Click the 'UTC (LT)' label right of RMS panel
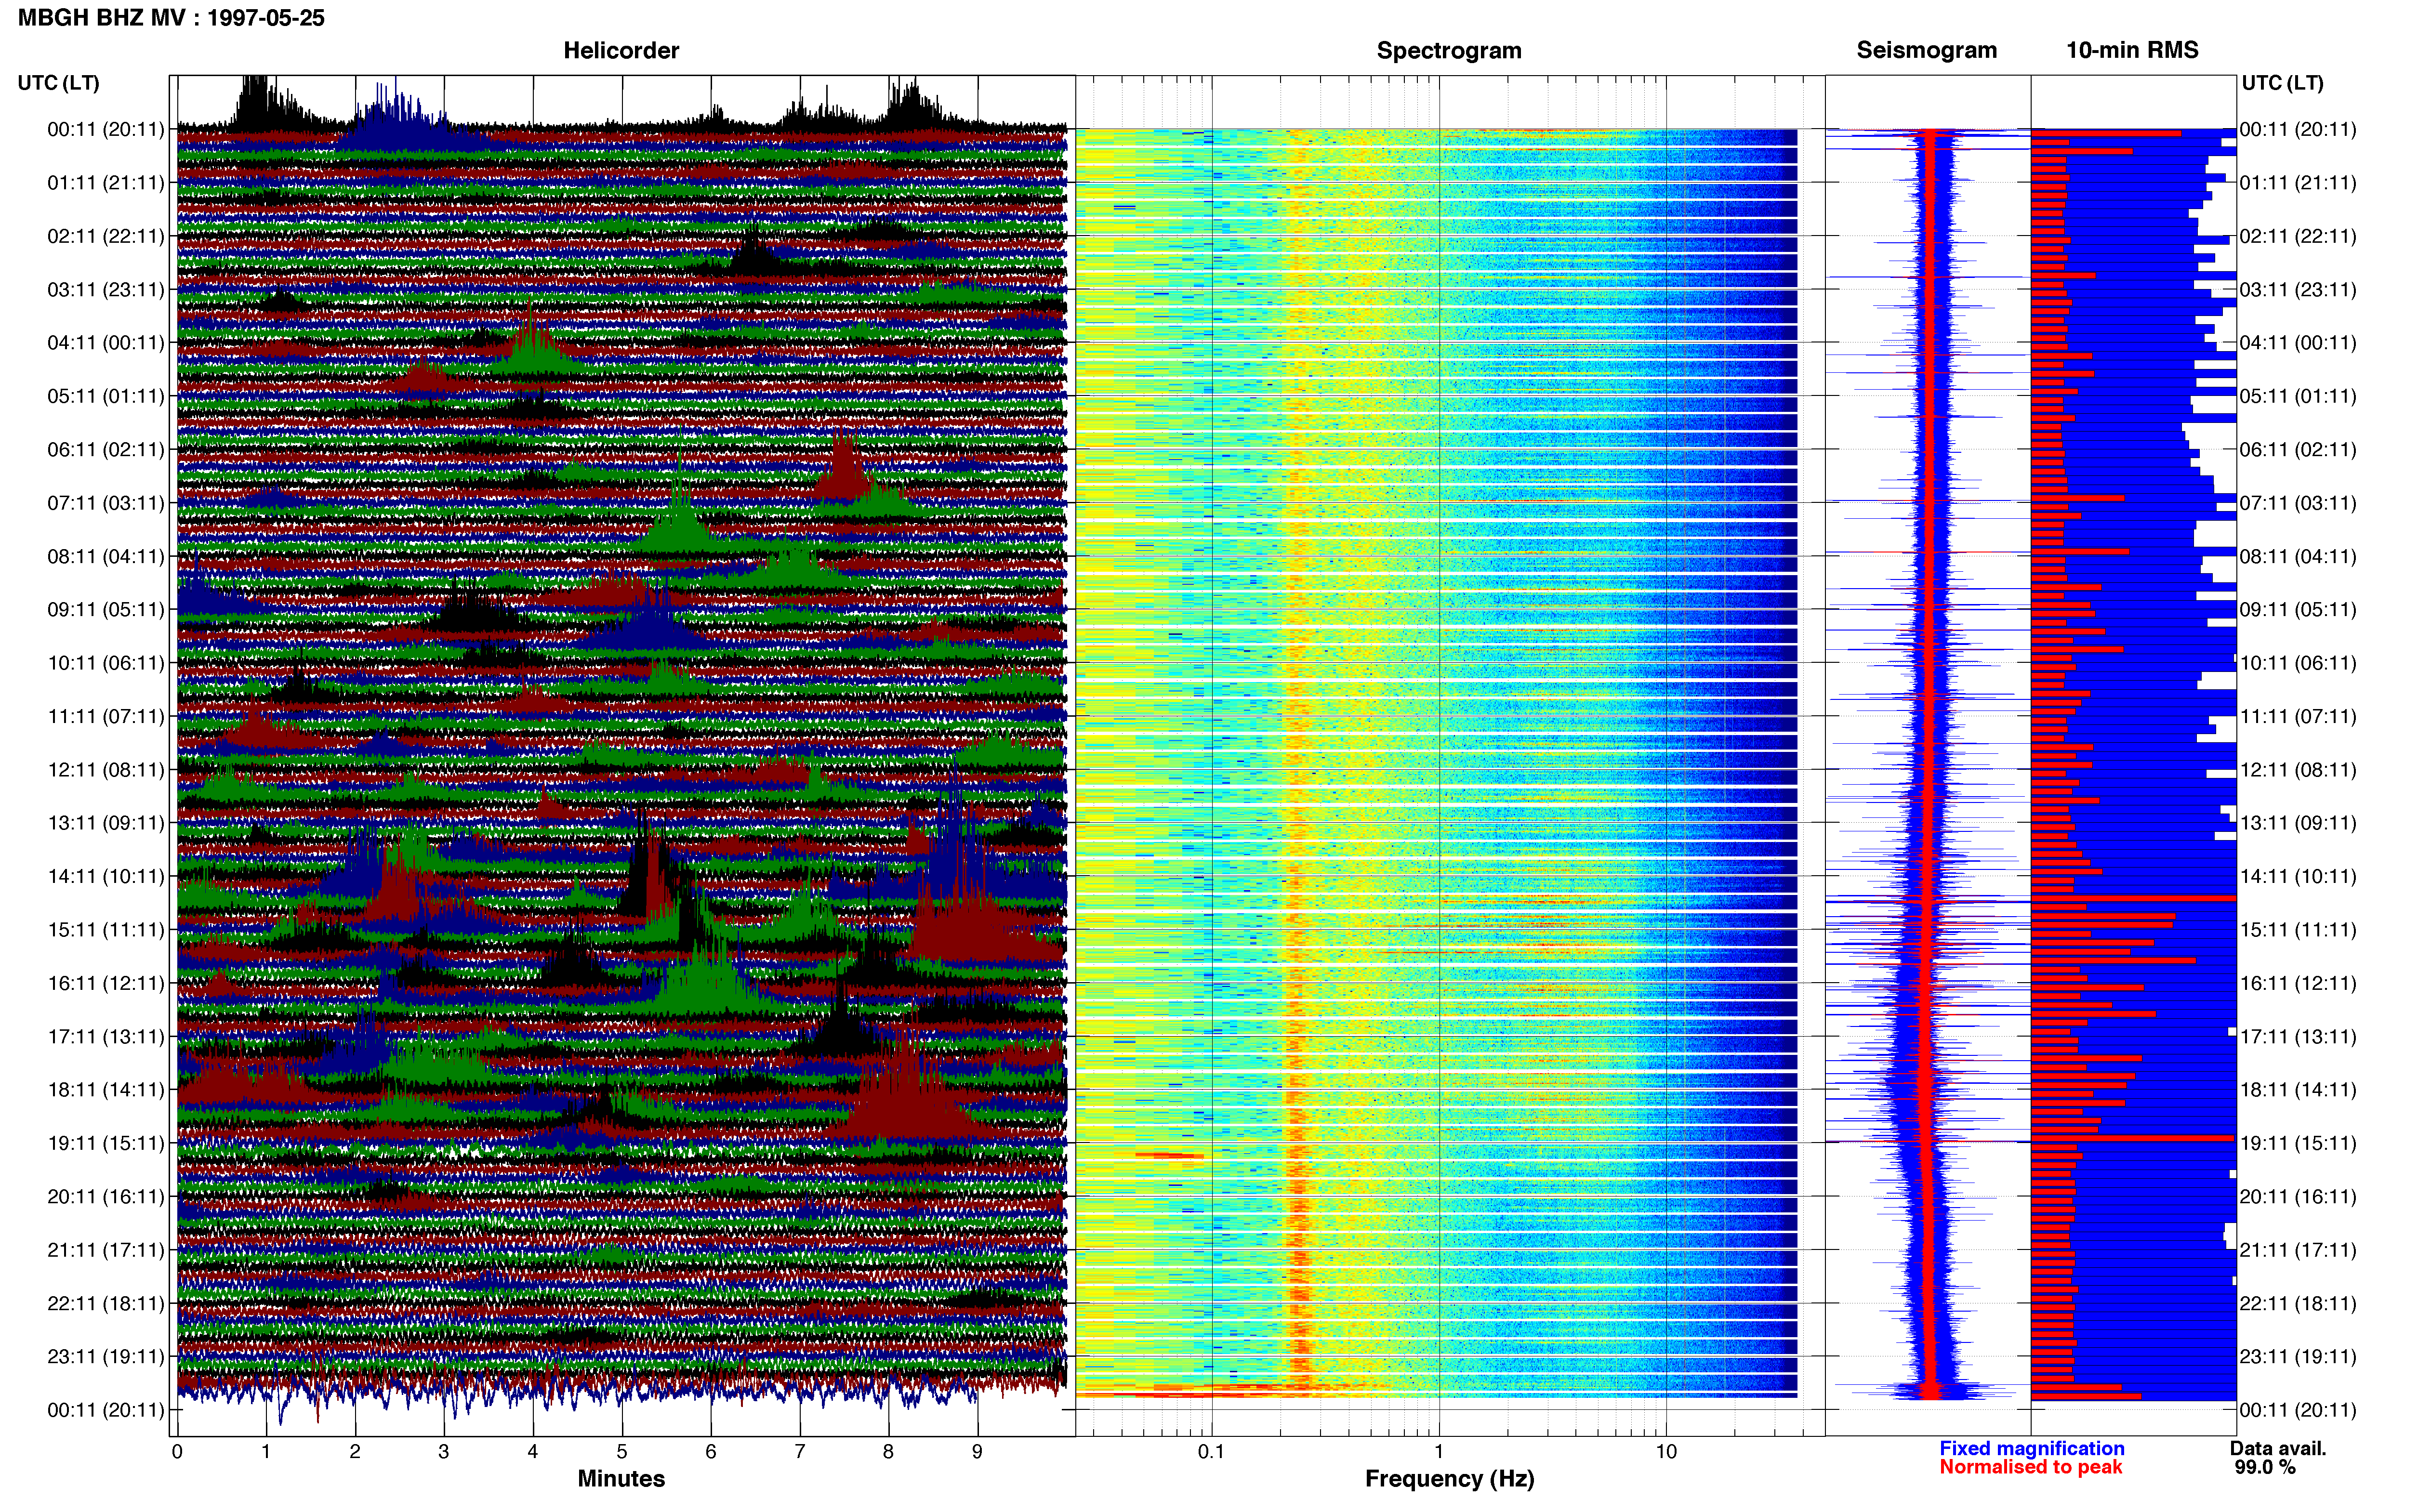The image size is (2418, 1512). pyautogui.click(x=2282, y=83)
